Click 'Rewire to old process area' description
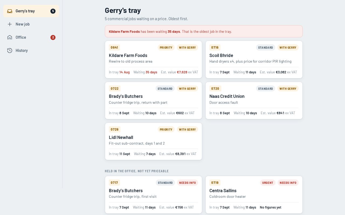Image resolution: width=345 pixels, height=215 pixels. pyautogui.click(x=130, y=61)
